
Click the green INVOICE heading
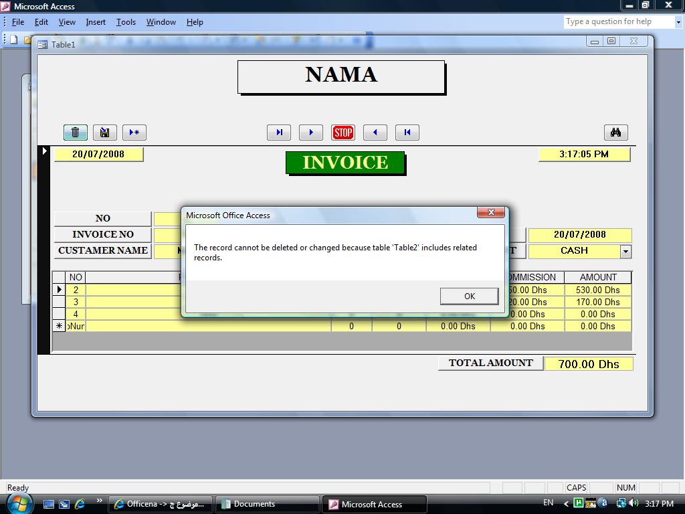click(345, 163)
